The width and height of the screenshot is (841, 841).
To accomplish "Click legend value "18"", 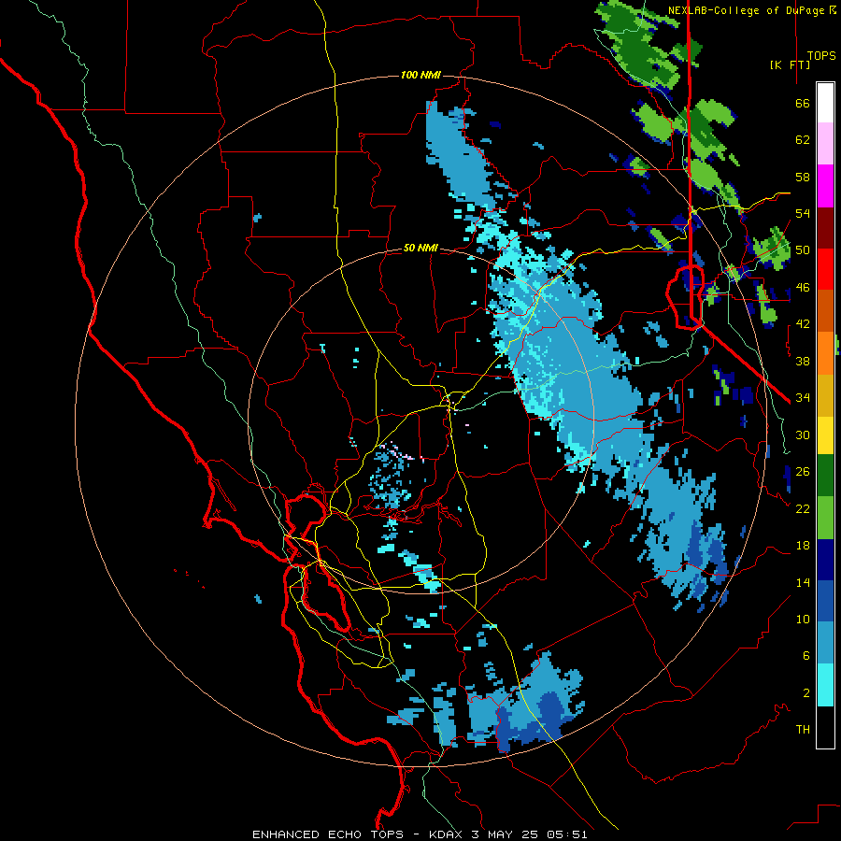I will (803, 546).
